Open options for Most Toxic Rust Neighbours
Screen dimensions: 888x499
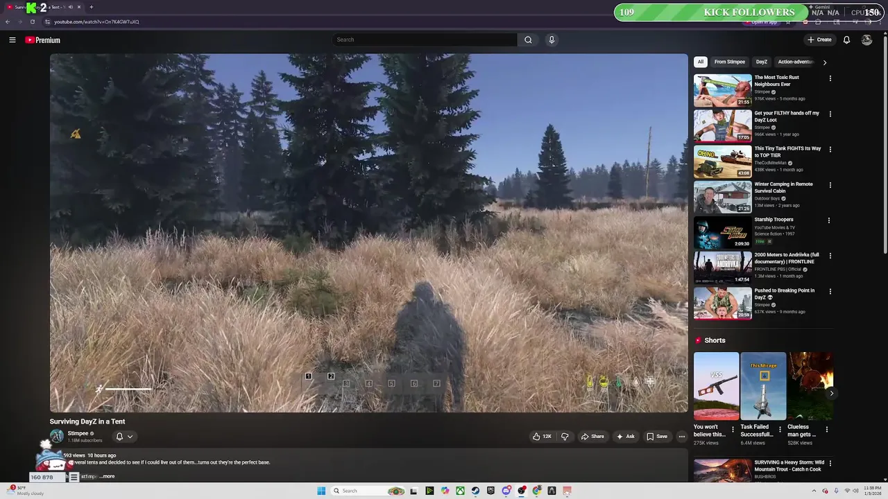click(830, 78)
